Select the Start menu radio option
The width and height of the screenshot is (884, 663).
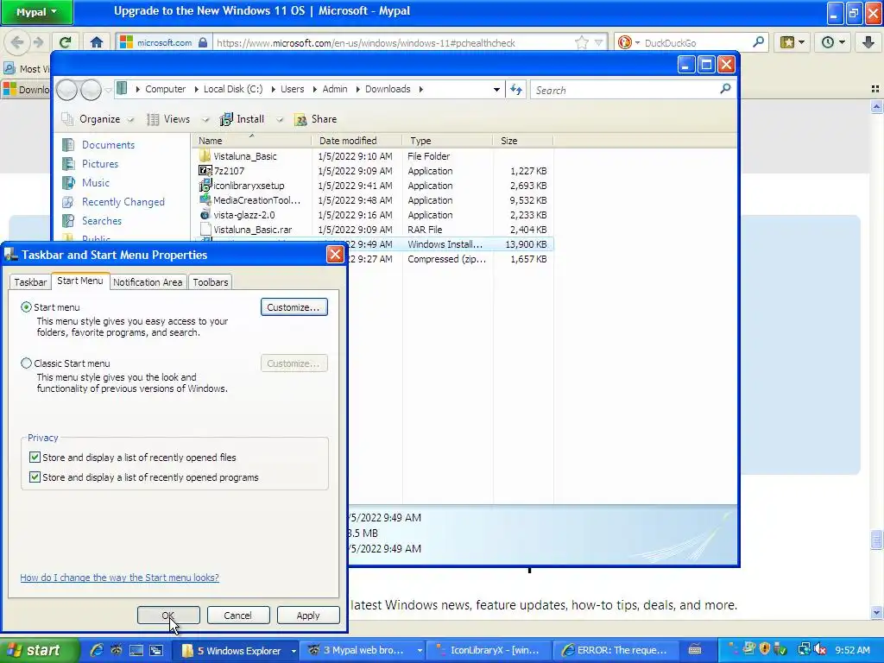[26, 307]
